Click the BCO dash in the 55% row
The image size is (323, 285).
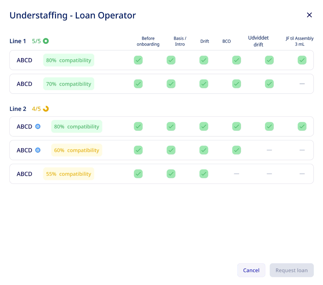(236, 174)
